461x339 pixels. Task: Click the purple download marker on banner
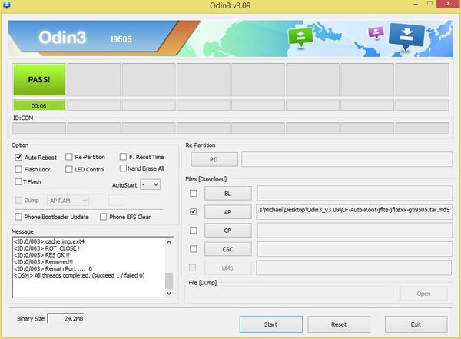376,33
